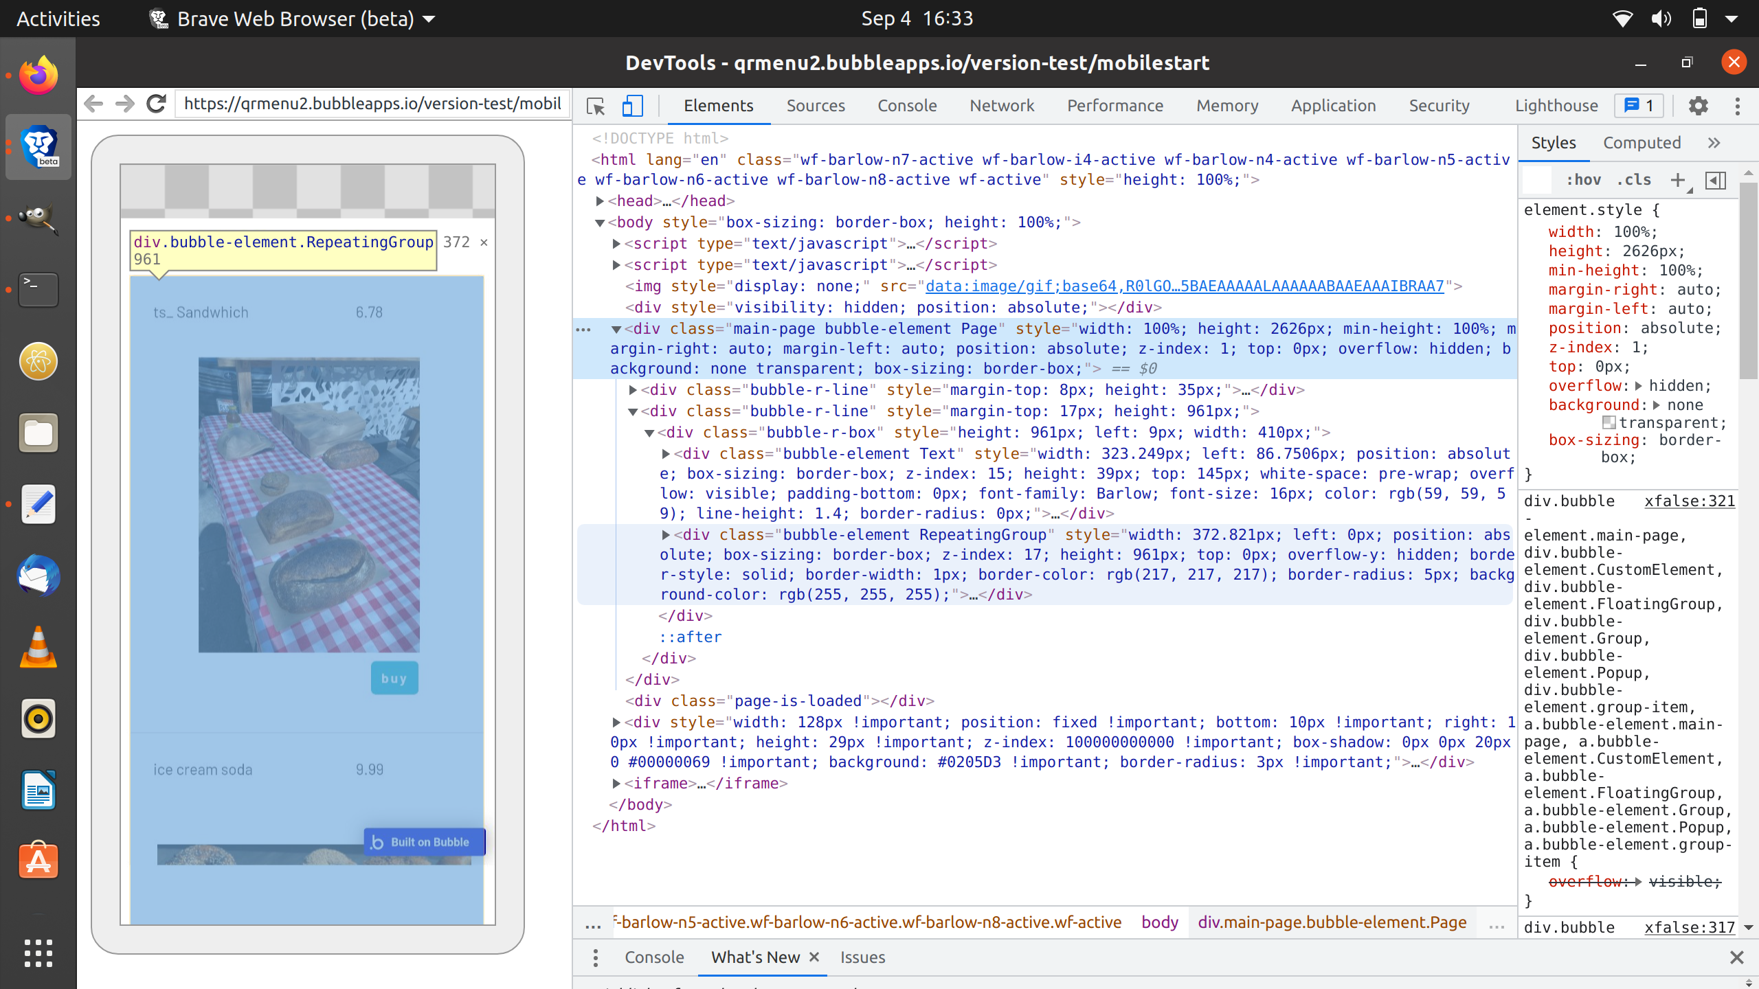Open the Firefox icon in the dock
This screenshot has width=1759, height=989.
click(38, 76)
